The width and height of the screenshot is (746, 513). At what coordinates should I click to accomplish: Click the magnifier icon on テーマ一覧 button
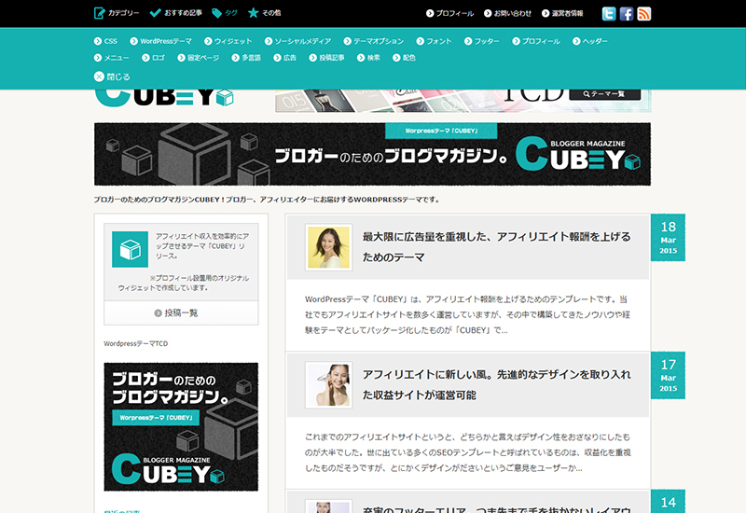(587, 94)
